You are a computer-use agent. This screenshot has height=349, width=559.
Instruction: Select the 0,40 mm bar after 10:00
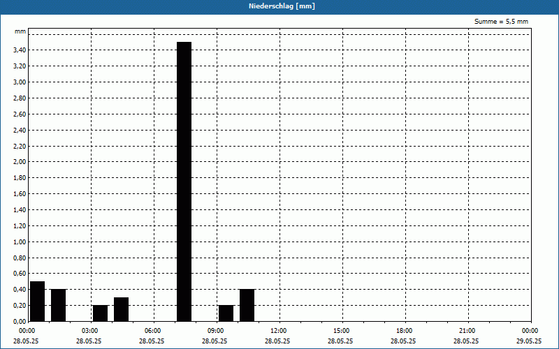(247, 305)
